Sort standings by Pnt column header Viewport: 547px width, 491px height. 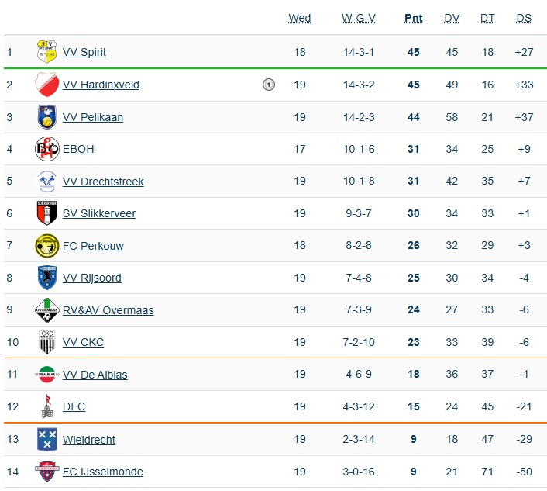point(414,19)
